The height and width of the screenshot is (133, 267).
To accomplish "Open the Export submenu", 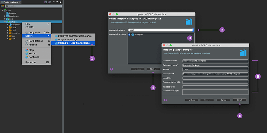I will [x=36, y=36].
